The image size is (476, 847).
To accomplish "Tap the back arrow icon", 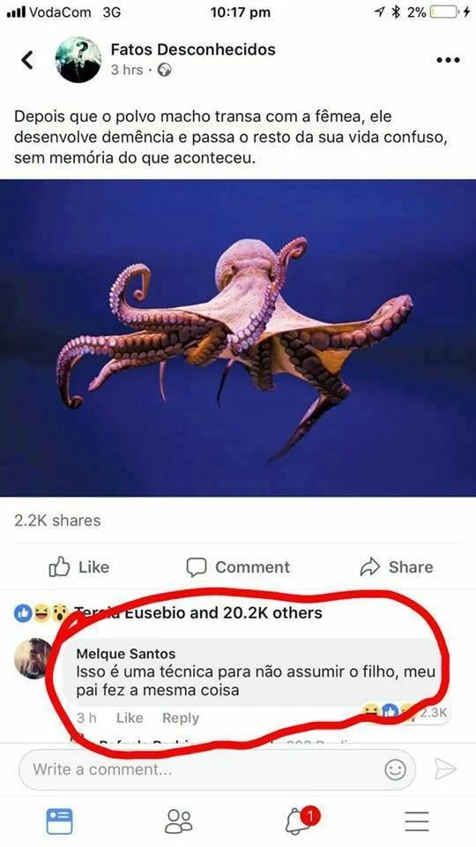I will (27, 60).
